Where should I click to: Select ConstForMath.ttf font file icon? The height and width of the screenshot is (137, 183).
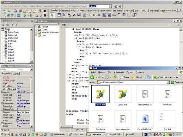pyautogui.click(x=145, y=119)
